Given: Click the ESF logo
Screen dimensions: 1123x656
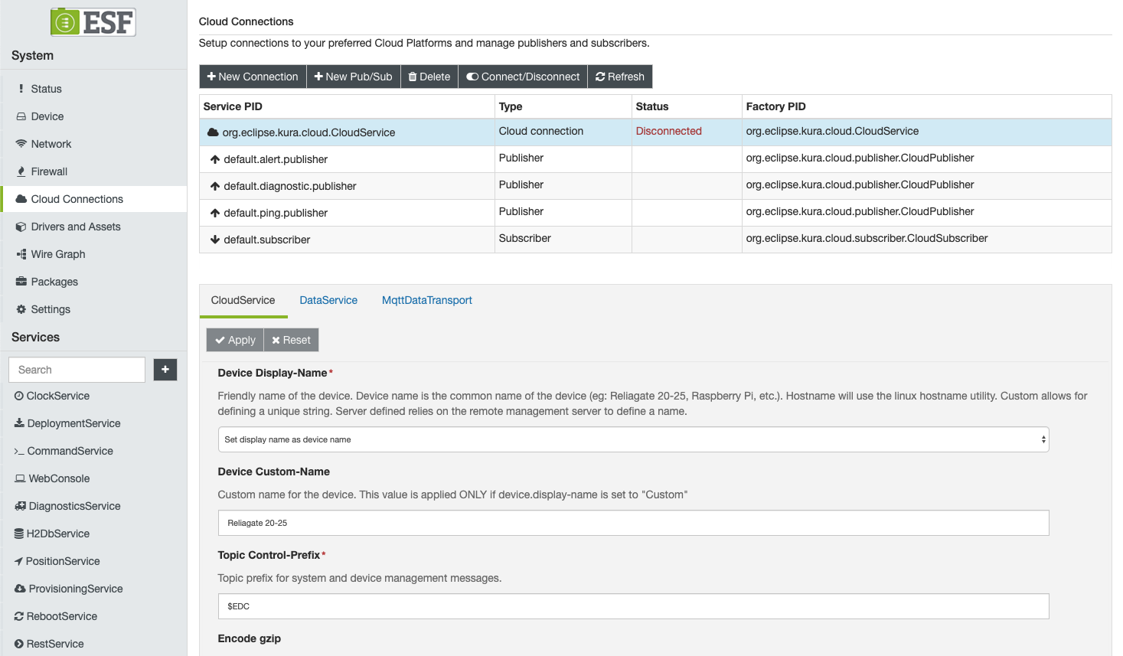Looking at the screenshot, I should click(93, 21).
